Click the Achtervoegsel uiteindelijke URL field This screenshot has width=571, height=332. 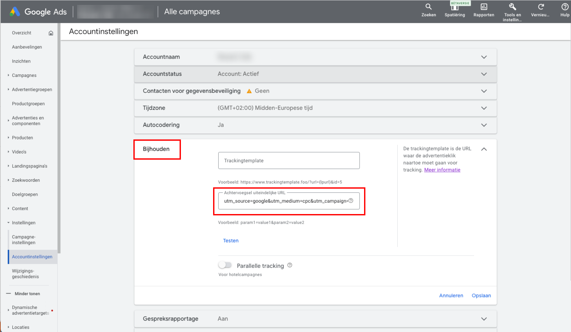289,201
